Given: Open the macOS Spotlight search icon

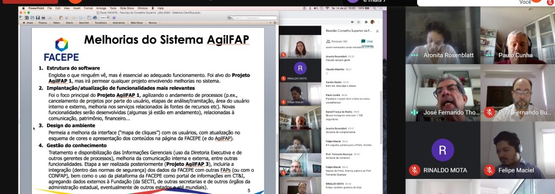Looking at the screenshot, I should (x=374, y=8).
